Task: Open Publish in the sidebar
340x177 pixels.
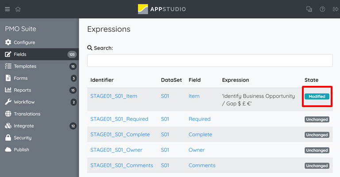Action: coord(39,150)
